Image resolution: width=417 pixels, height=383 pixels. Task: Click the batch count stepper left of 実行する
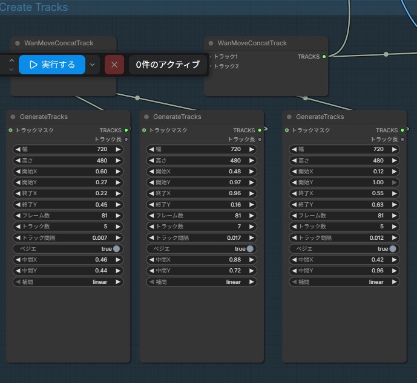[10, 65]
